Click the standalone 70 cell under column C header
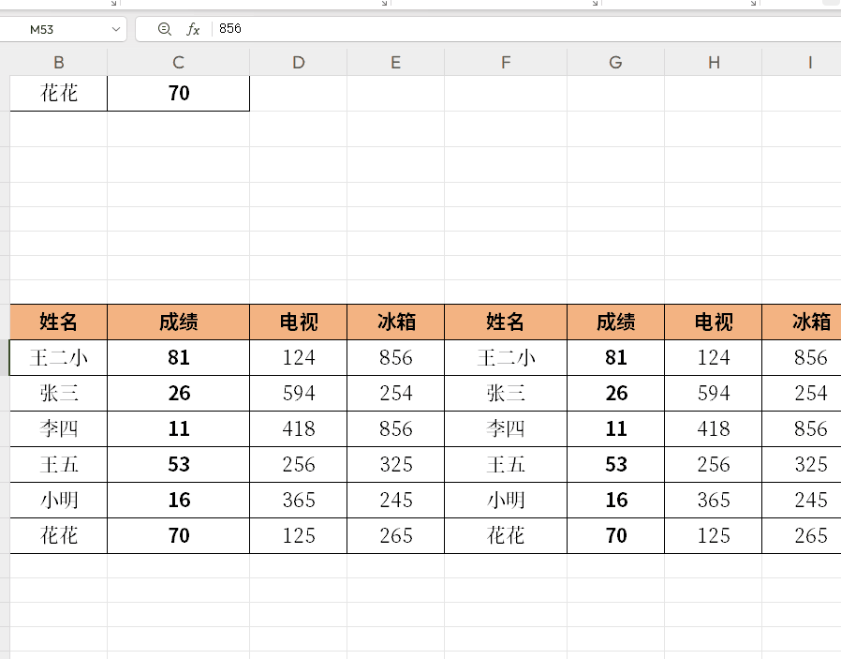The width and height of the screenshot is (841, 659). (179, 94)
